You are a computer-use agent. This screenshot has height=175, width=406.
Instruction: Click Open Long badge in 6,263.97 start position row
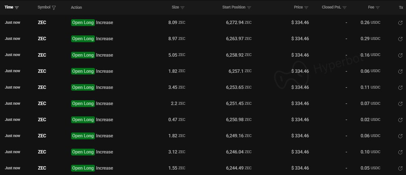pyautogui.click(x=83, y=39)
